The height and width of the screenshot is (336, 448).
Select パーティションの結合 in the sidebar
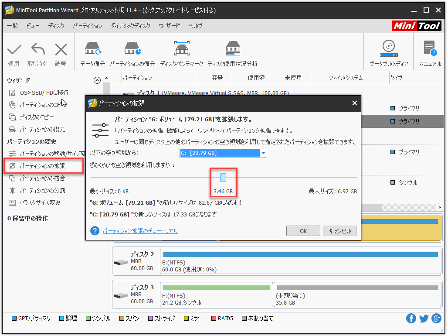pyautogui.click(x=42, y=178)
